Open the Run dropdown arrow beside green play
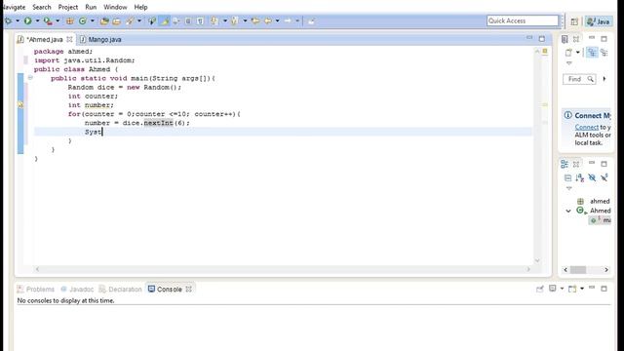Viewport: 624px width, 351px height. [x=37, y=20]
